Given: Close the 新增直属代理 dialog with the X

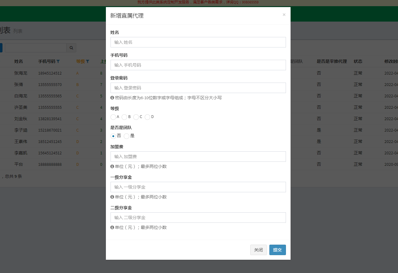Looking at the screenshot, I should (x=284, y=15).
